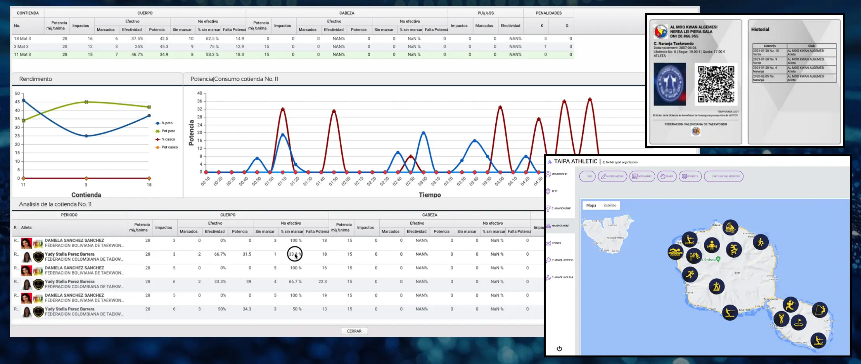The height and width of the screenshot is (364, 861).
Task: Open the Projects pill button
Action: click(x=690, y=176)
